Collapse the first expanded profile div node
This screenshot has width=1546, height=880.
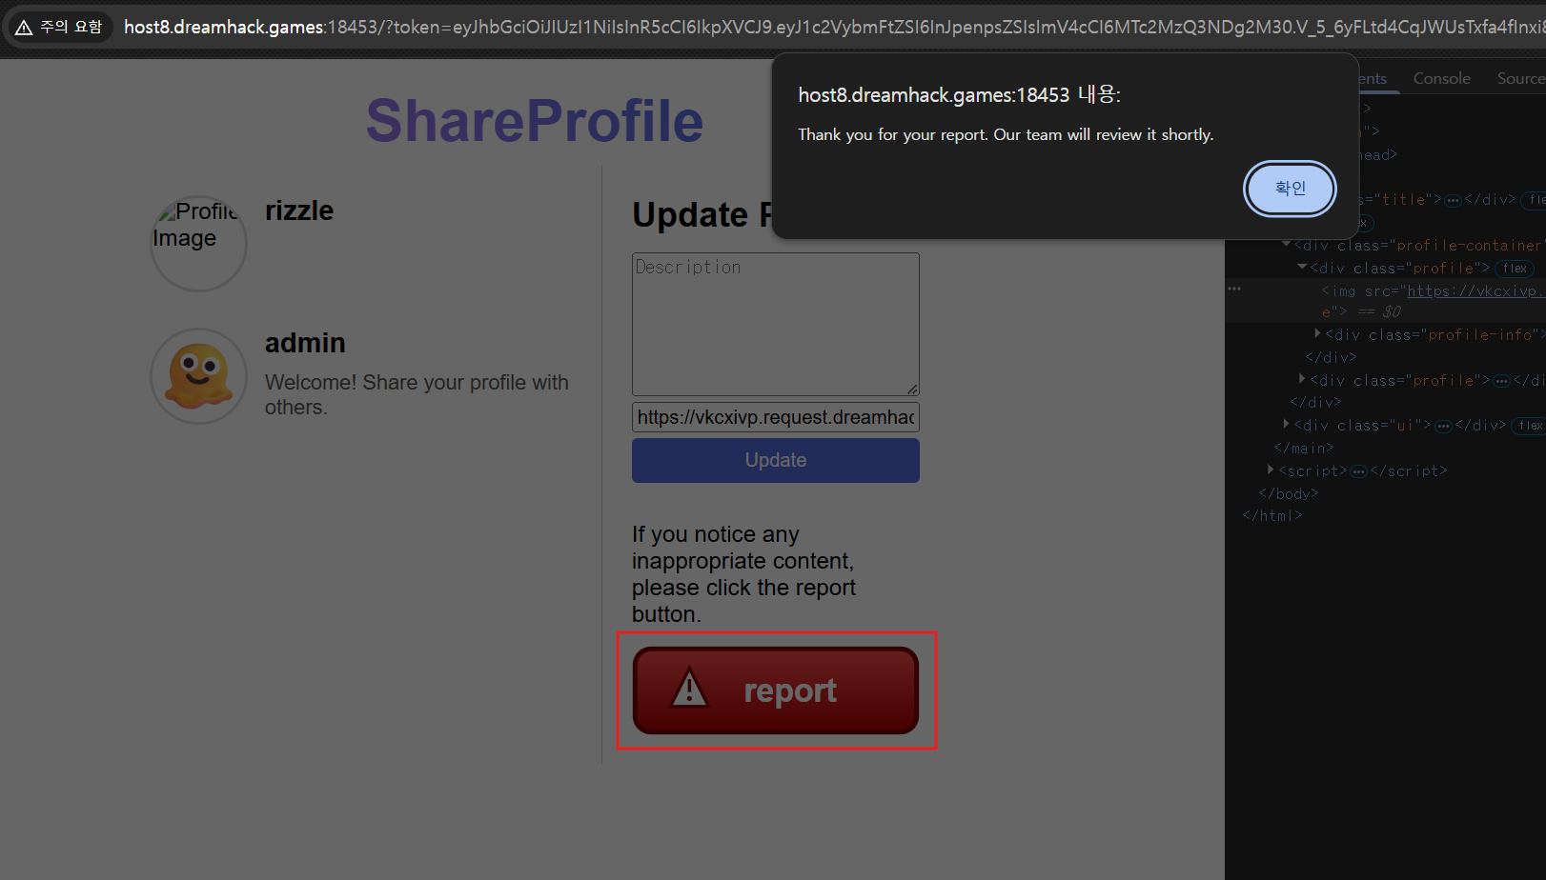(1302, 268)
